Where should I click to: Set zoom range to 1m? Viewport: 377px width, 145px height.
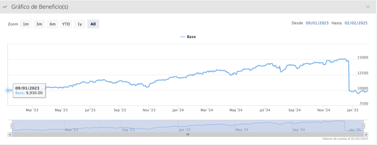coord(26,24)
